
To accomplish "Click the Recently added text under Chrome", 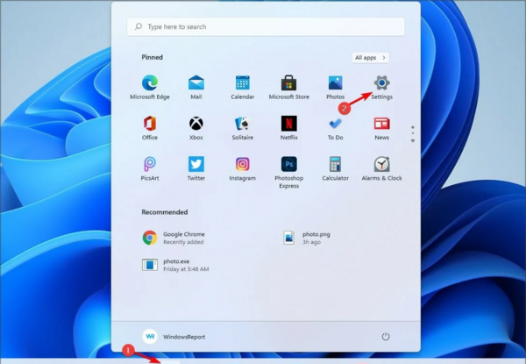I will [x=183, y=242].
